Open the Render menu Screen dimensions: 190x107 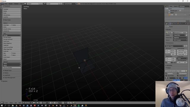click(x=11, y=4)
